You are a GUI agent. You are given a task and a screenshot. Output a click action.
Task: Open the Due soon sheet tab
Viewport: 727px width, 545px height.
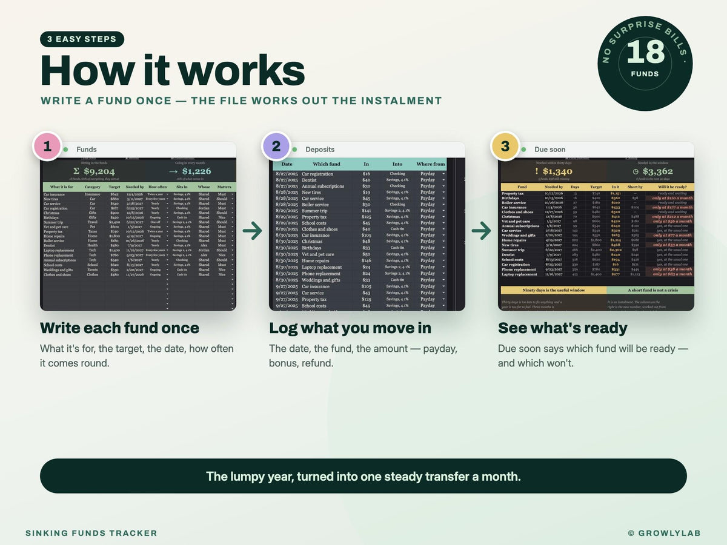coord(550,150)
